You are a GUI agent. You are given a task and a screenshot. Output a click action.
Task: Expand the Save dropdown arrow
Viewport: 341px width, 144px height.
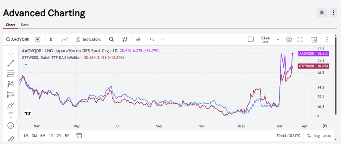coord(278,39)
